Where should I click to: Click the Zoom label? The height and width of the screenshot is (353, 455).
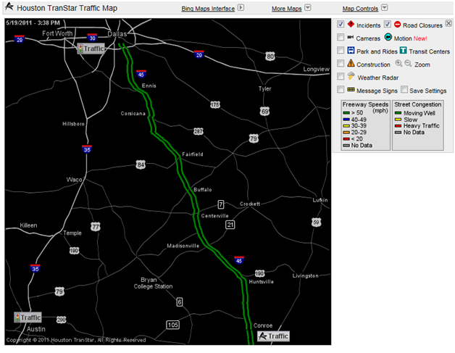tap(422, 65)
